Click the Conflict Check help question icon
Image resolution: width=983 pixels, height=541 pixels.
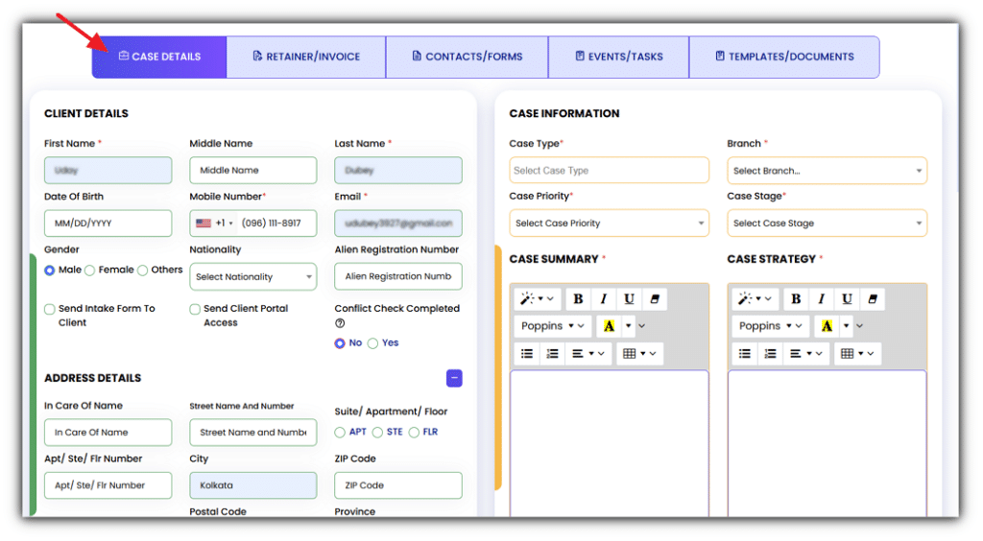[340, 323]
